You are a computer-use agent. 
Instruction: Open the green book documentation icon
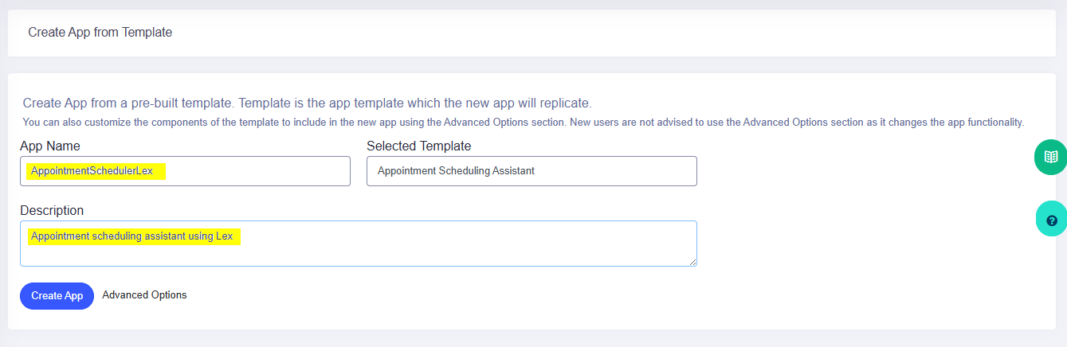click(x=1051, y=157)
